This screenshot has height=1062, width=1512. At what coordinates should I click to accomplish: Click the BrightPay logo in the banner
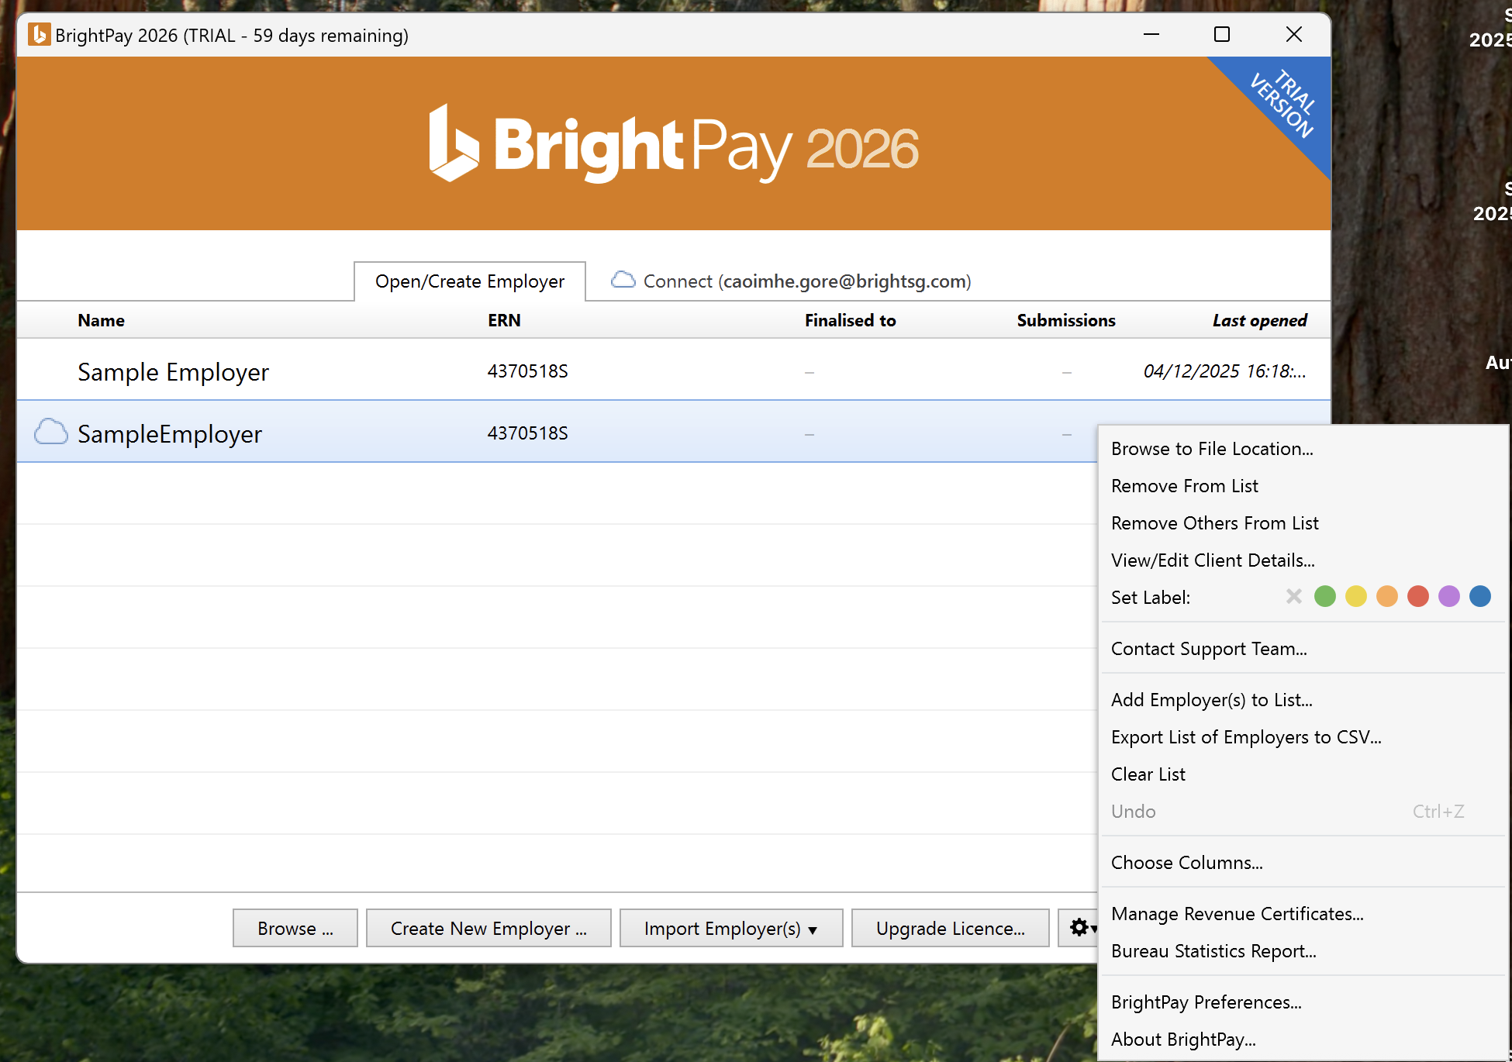(673, 145)
